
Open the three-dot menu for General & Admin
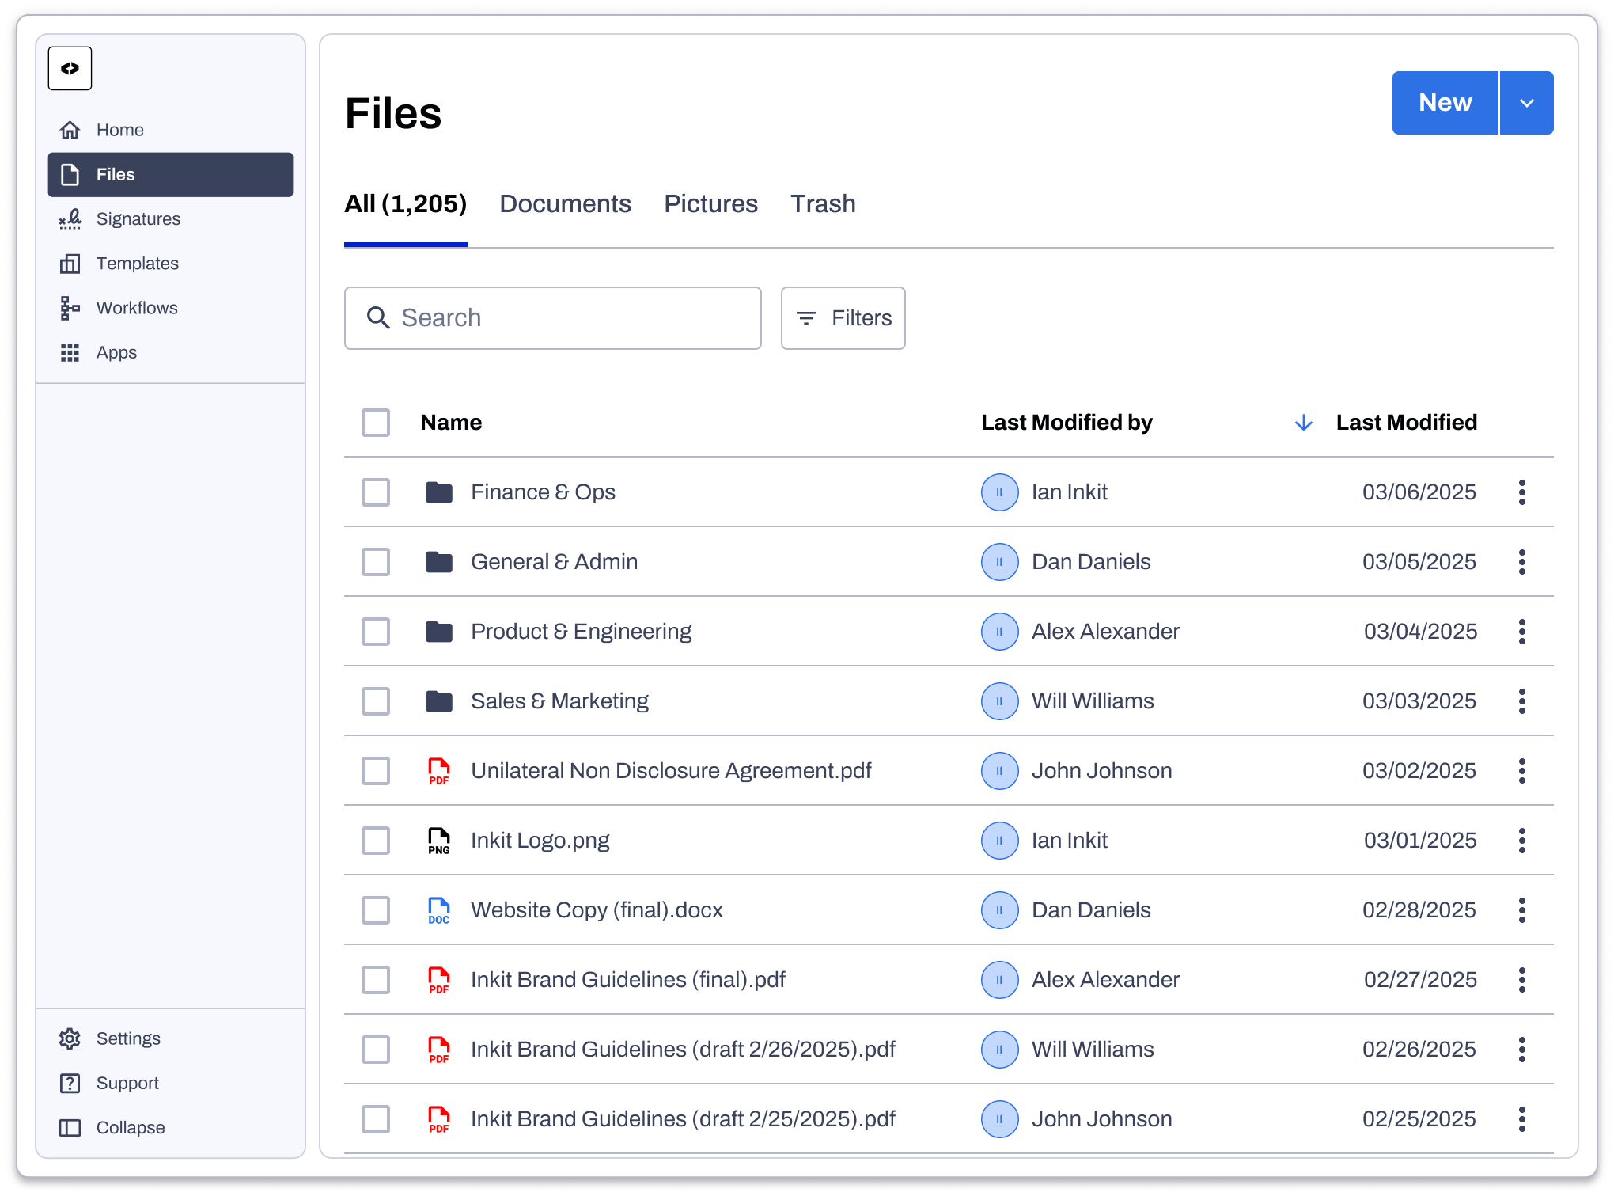click(1521, 562)
